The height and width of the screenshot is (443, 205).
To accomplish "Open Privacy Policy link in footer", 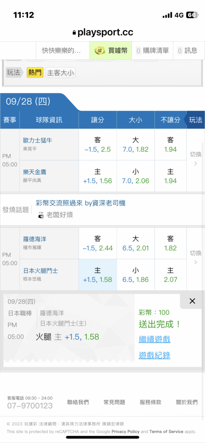I will pos(126,431).
